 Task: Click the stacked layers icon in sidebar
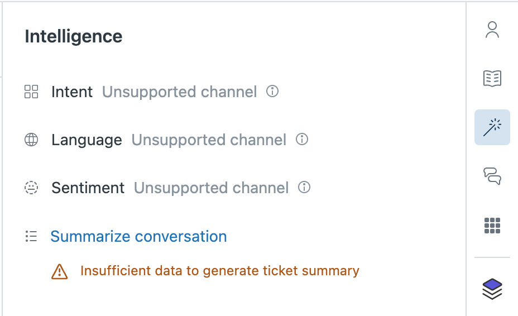[492, 289]
